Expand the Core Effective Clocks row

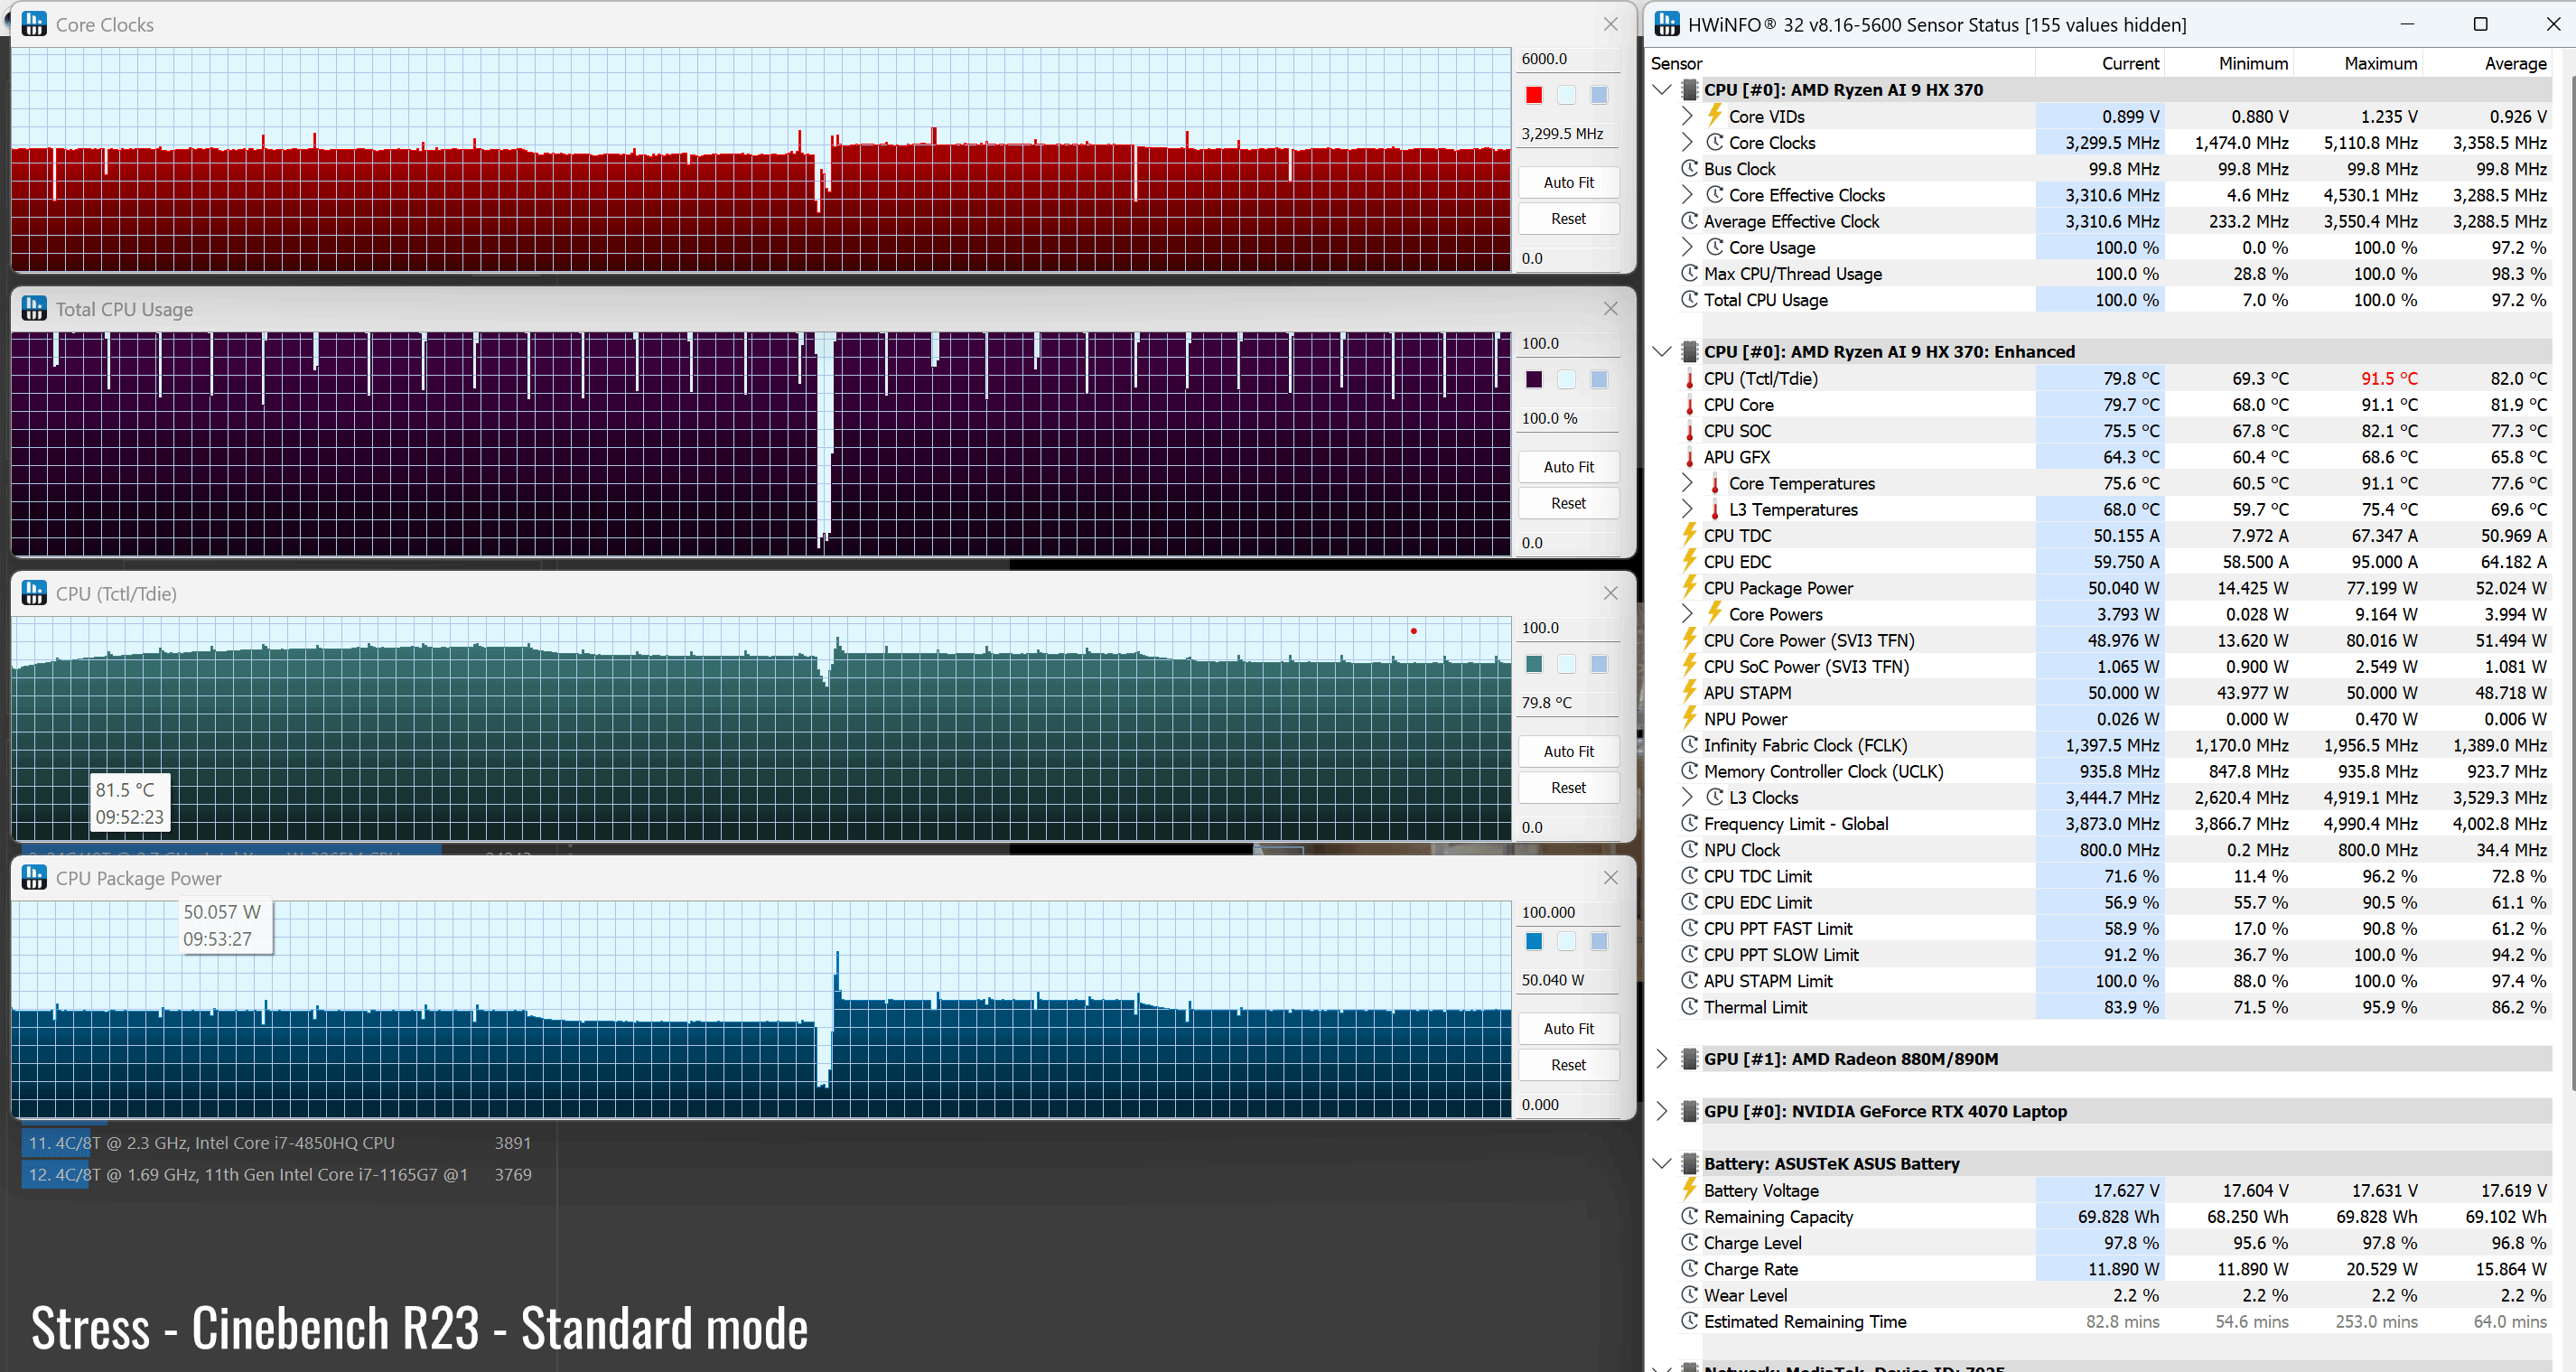1687,195
